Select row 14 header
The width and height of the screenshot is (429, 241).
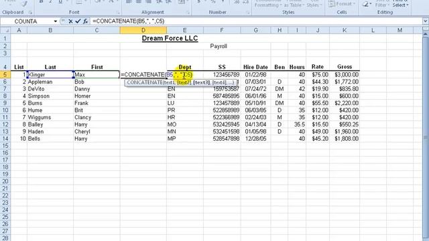5,139
